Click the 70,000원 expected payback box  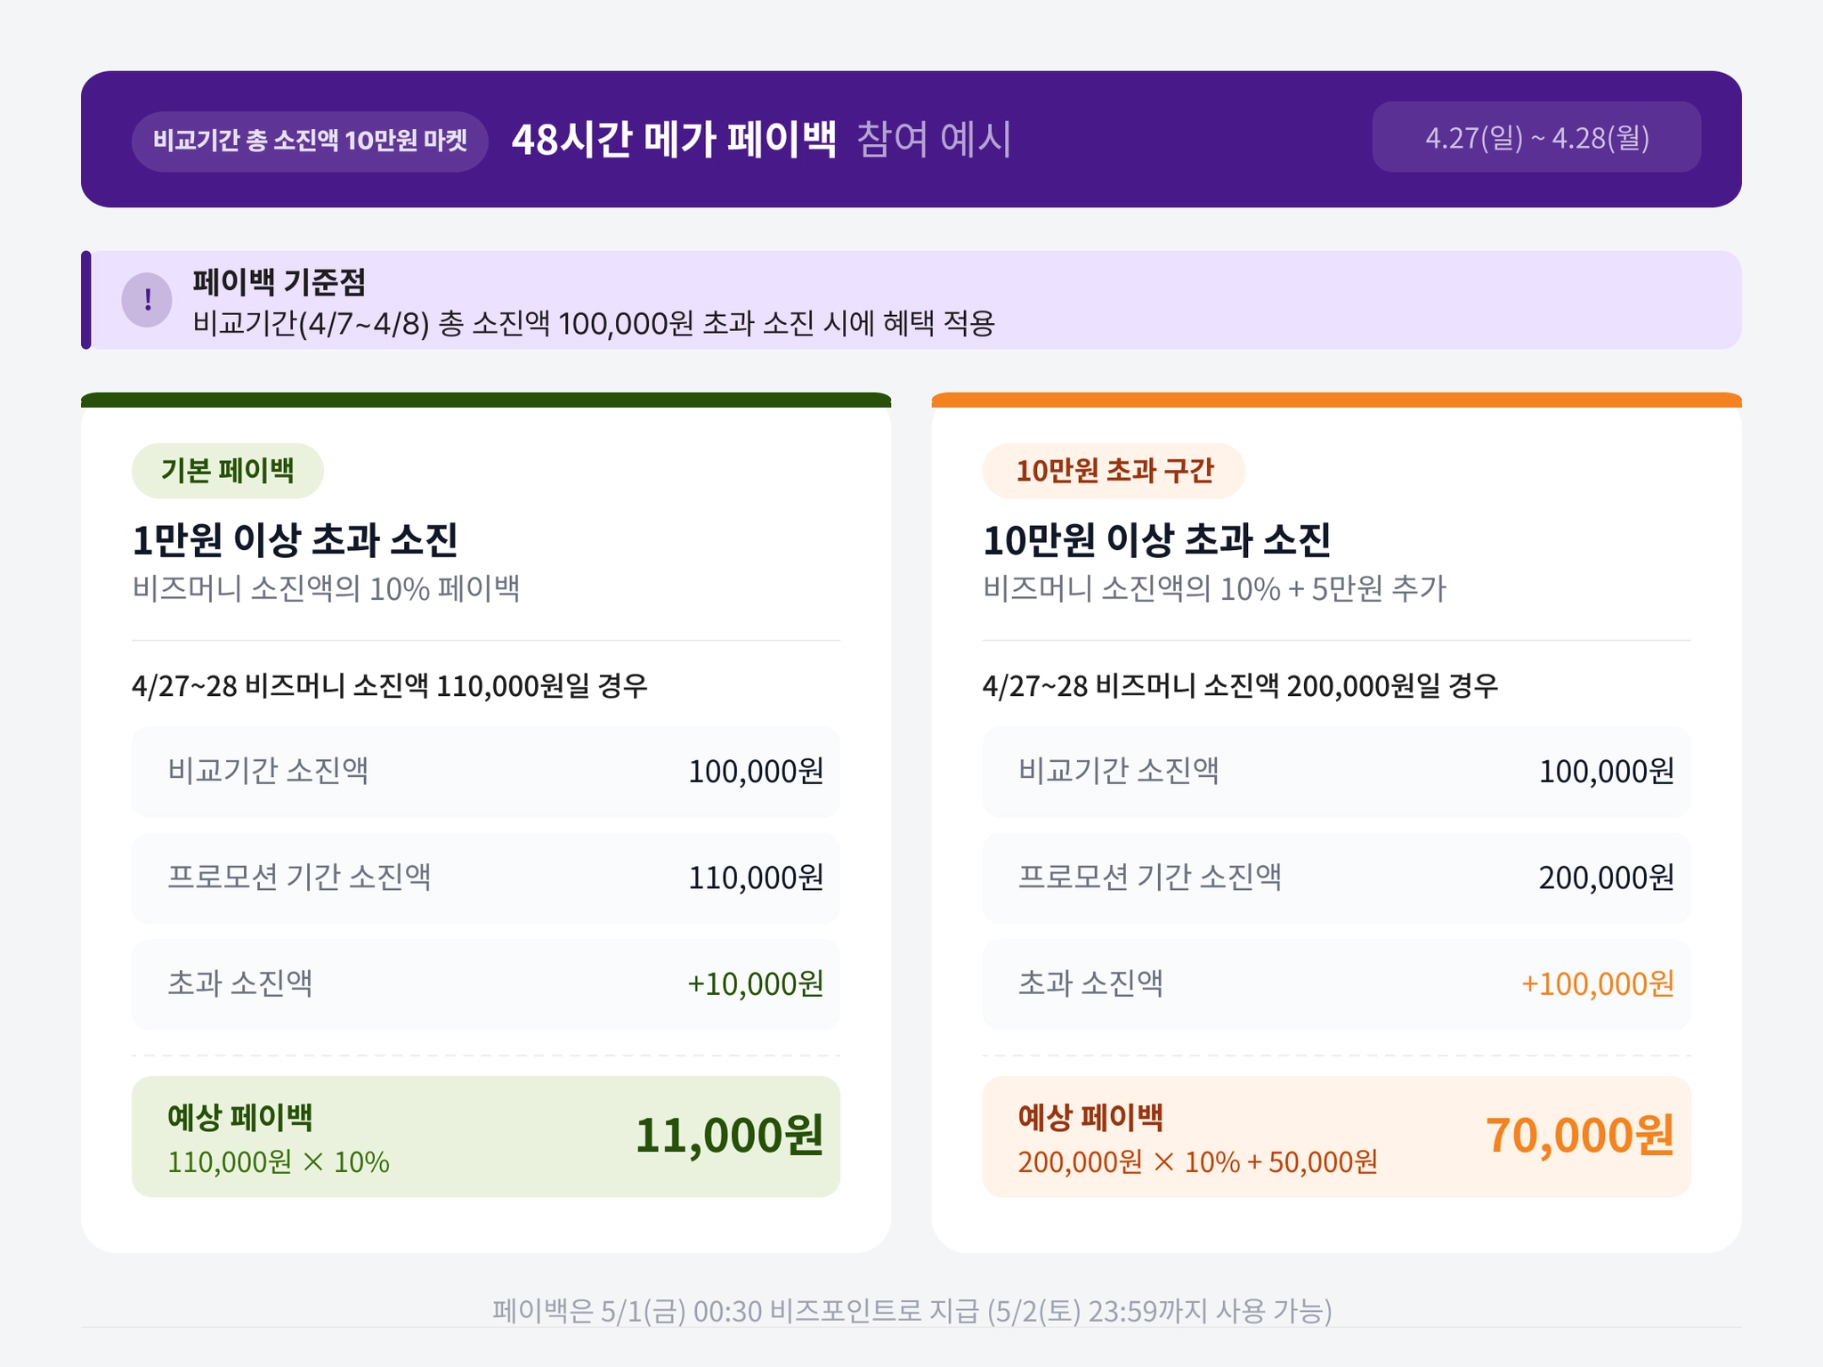pos(1335,1136)
